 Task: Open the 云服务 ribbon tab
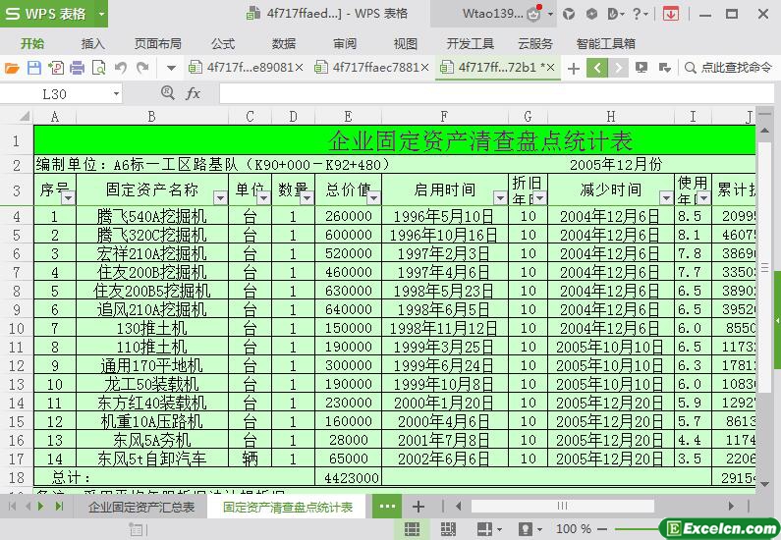535,44
